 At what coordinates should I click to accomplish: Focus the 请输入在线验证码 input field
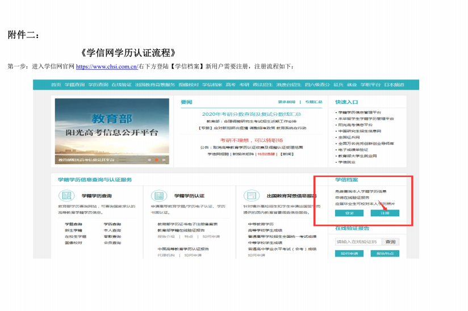pos(358,242)
